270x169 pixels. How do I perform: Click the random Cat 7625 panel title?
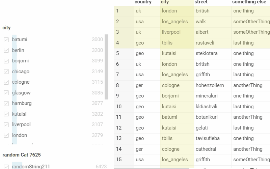click(22, 155)
